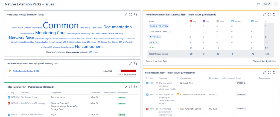The height and width of the screenshot is (117, 280).
Task: Click the BACKLOG status badge of NEP-129
Action: (241, 83)
